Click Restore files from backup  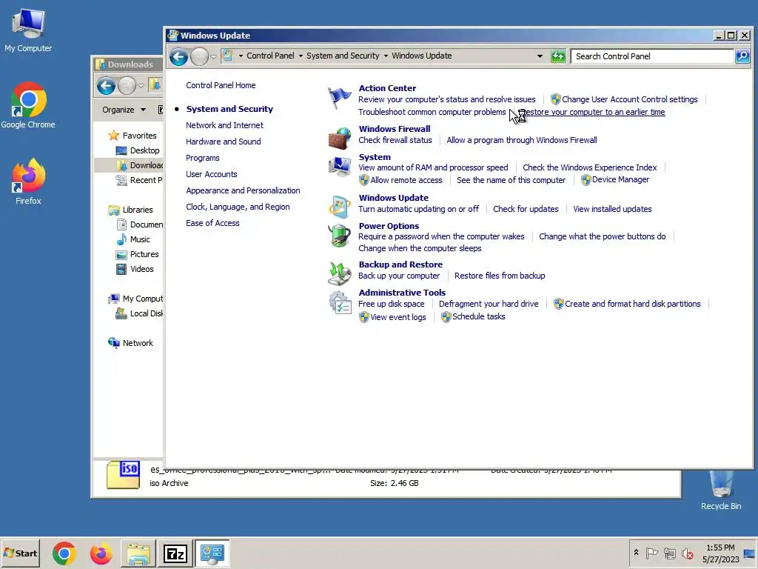[x=500, y=276]
